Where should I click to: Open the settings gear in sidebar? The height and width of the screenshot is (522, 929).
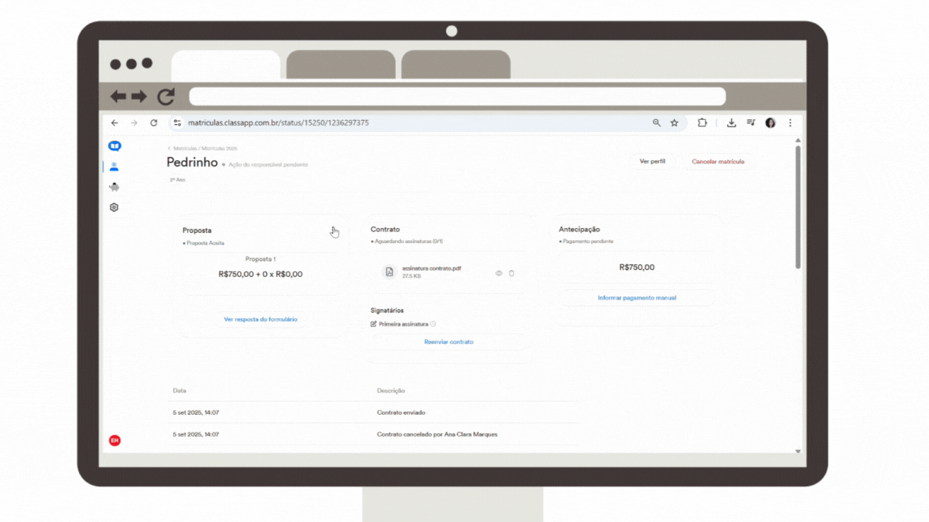tap(114, 207)
